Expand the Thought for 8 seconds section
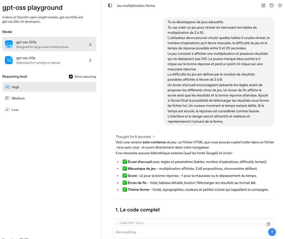 [x=135, y=137]
